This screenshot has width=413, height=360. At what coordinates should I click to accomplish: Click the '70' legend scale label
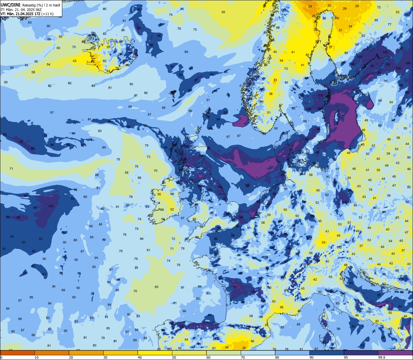(x=243, y=357)
